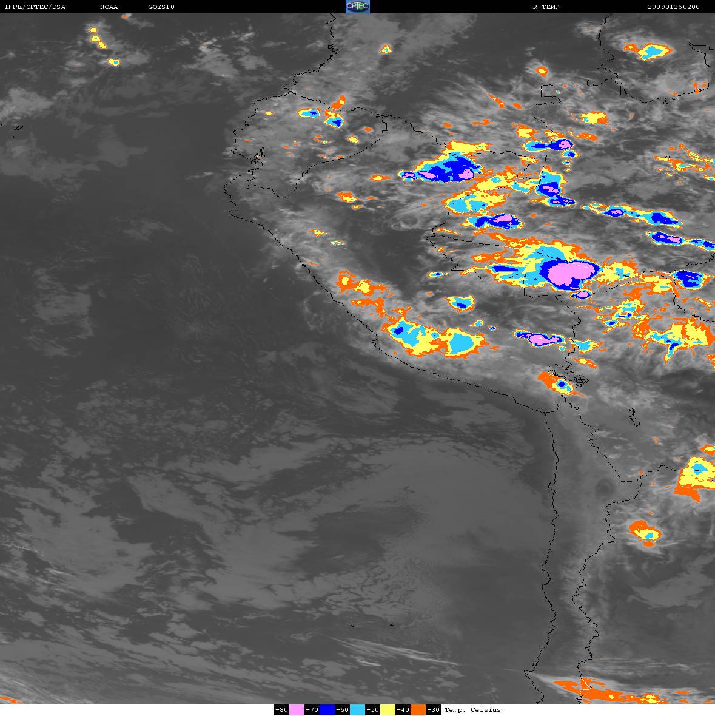Click the R_TEMP product label
The image size is (715, 716).
coord(546,7)
